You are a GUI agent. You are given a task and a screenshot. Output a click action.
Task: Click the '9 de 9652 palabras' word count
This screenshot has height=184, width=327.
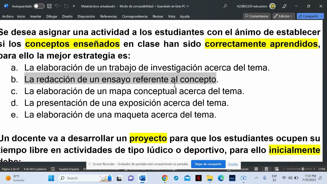pos(35,169)
